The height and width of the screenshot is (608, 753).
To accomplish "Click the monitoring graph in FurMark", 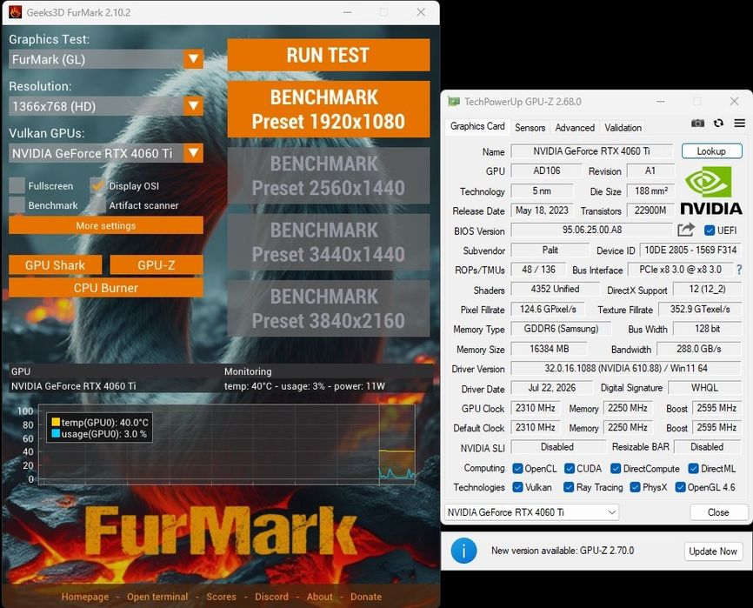I will click(227, 443).
